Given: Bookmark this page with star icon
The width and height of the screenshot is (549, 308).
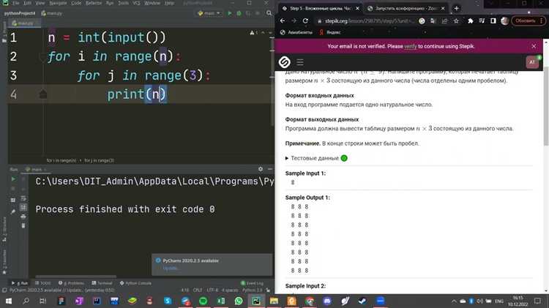Looking at the screenshot, I should 456,21.
